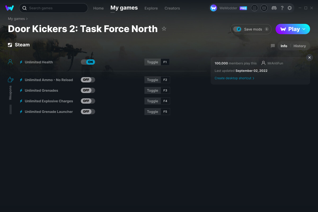Screen dimensions: 318x212
Task: Click lightning icon beside Unlimited Grenades
Action: 21,90
